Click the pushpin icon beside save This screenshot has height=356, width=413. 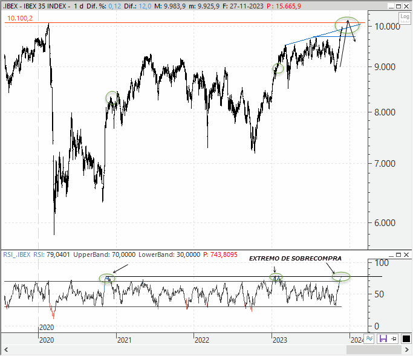pos(394,339)
